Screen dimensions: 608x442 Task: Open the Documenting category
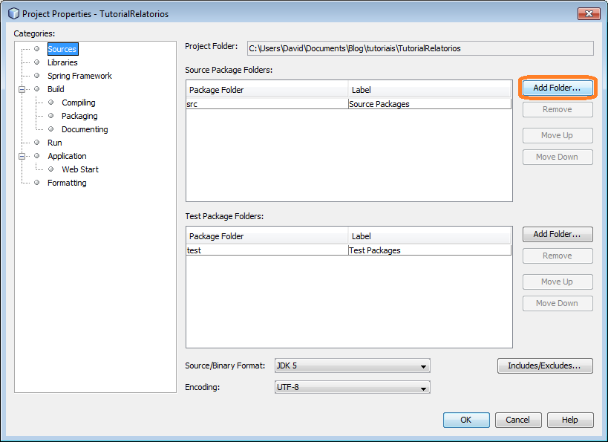[85, 129]
